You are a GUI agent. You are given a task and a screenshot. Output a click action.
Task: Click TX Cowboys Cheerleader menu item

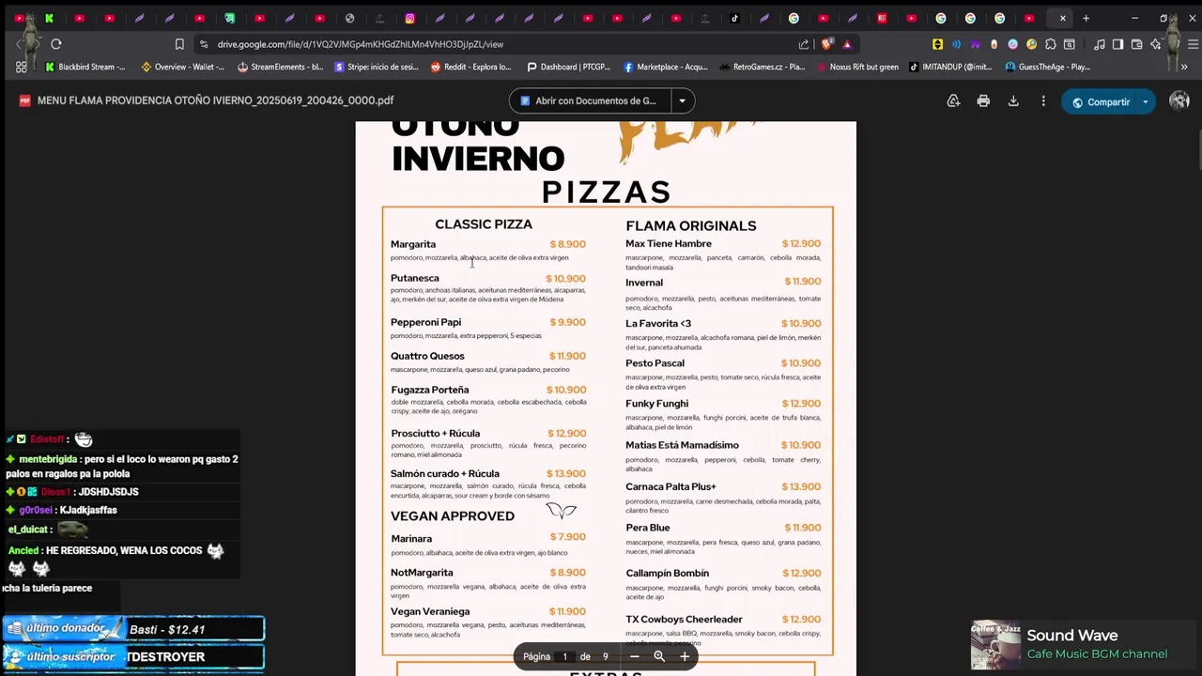click(x=684, y=620)
